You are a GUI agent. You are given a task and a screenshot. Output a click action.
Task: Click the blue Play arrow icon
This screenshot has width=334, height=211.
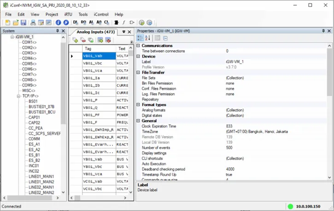[66, 23]
